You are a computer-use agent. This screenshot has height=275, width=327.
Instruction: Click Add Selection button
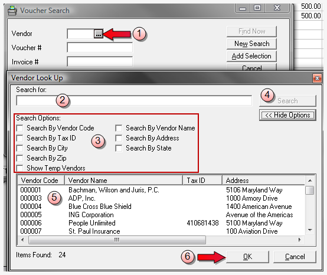[251, 56]
